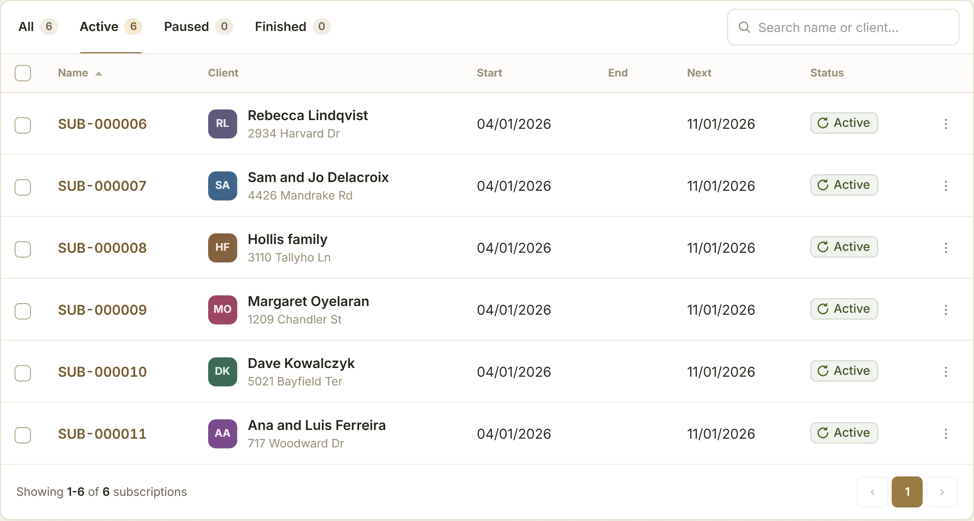Click the address 4426 Mandrake Rd
The image size is (974, 521).
[300, 196]
